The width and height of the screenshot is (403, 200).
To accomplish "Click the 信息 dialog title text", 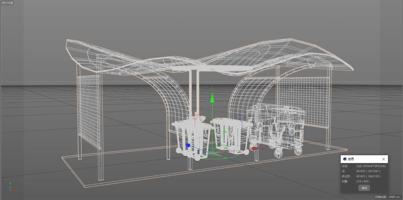I will point(351,159).
